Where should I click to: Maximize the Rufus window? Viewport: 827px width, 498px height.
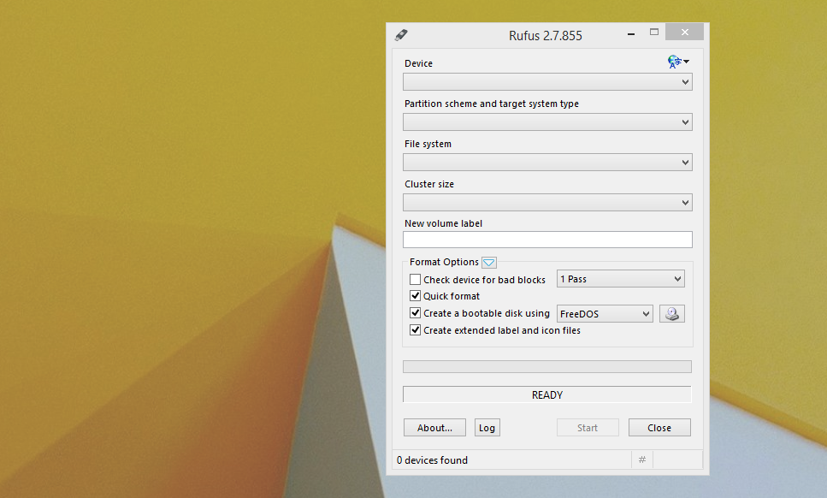pos(654,33)
